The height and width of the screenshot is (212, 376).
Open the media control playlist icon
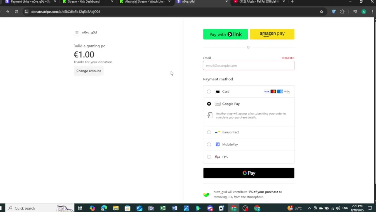pyautogui.click(x=355, y=11)
